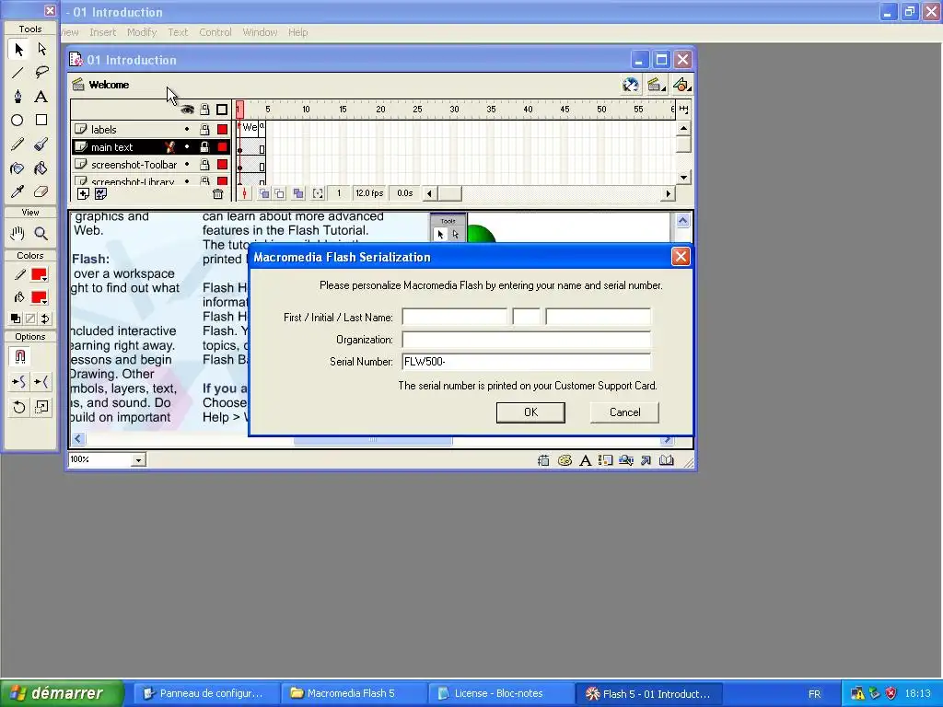Select the Oval tool
943x707 pixels.
18,121
